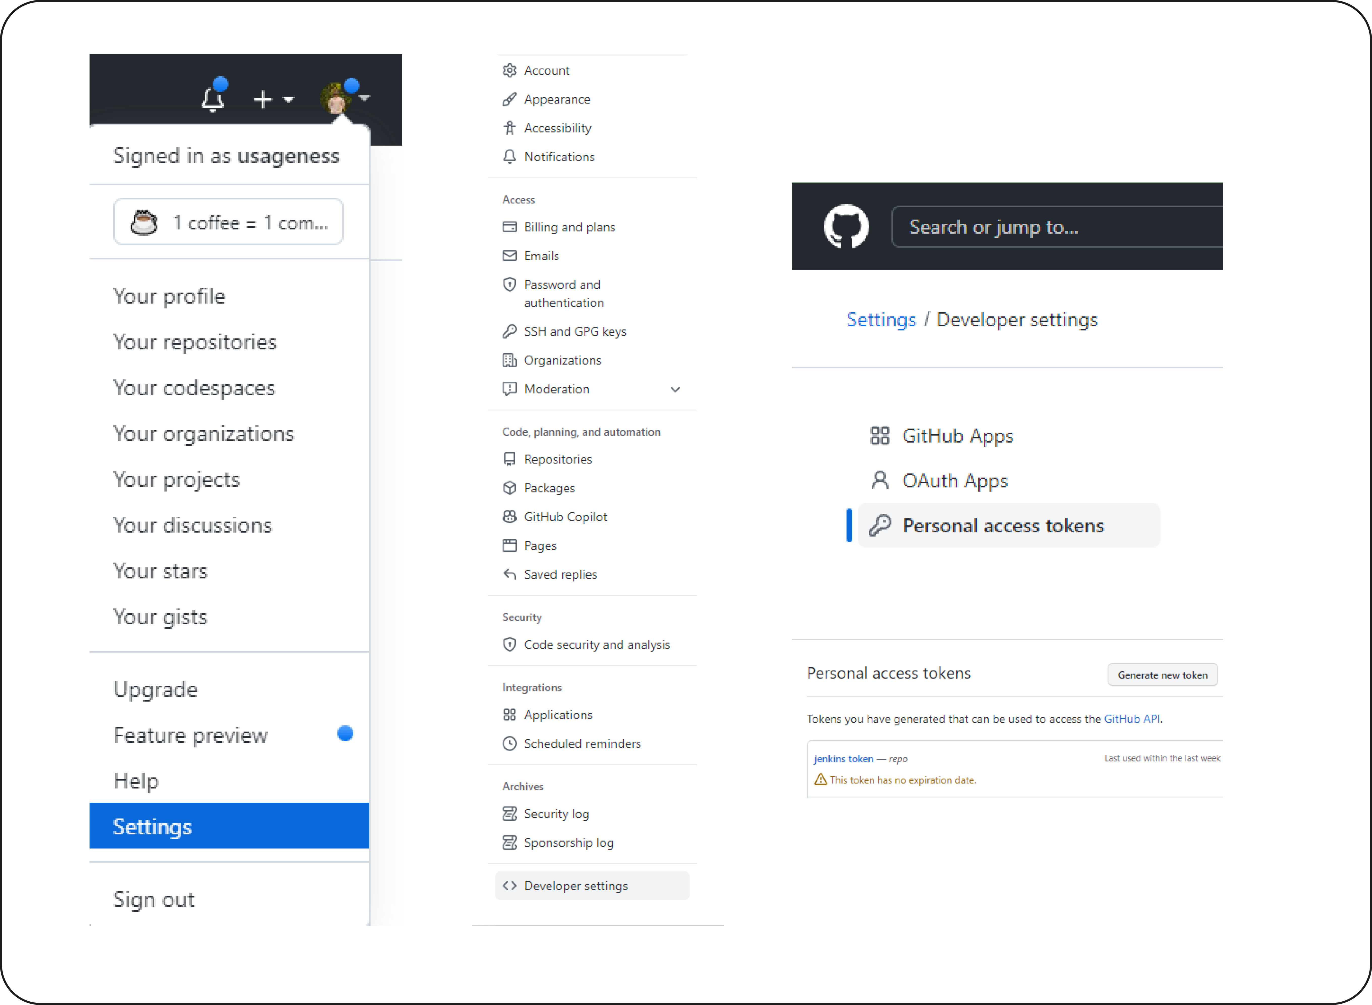This screenshot has height=1005, width=1372.
Task: Click the Personal access tokens key icon
Action: click(879, 525)
